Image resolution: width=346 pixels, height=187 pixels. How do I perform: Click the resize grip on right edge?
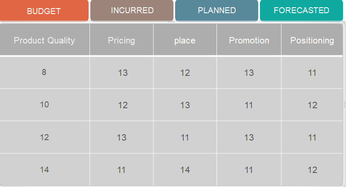point(344,104)
